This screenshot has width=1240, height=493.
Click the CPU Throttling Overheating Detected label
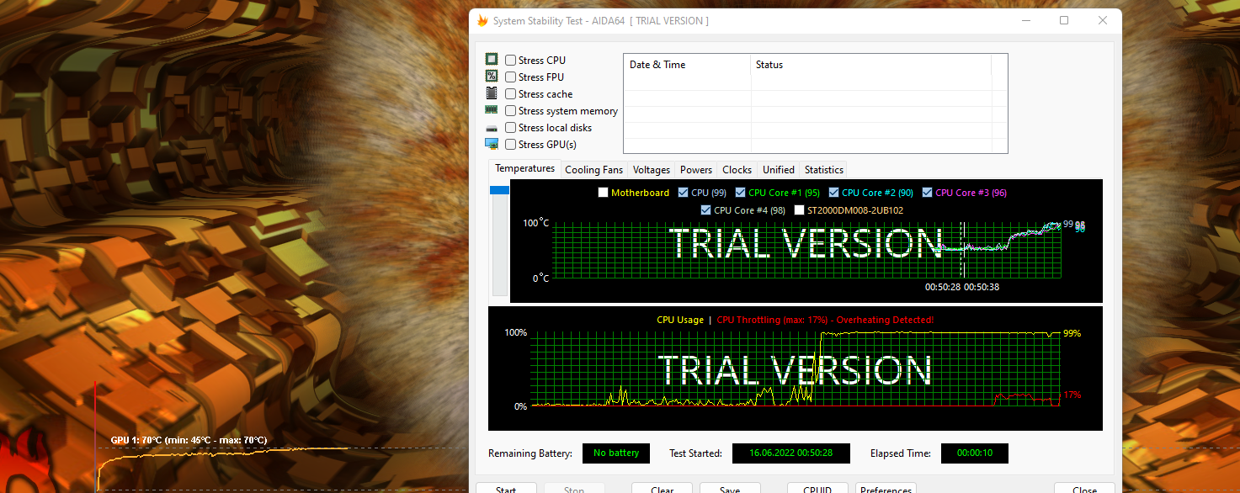pyautogui.click(x=825, y=320)
